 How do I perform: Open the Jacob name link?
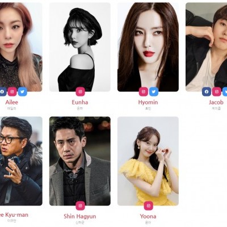pos(216,102)
